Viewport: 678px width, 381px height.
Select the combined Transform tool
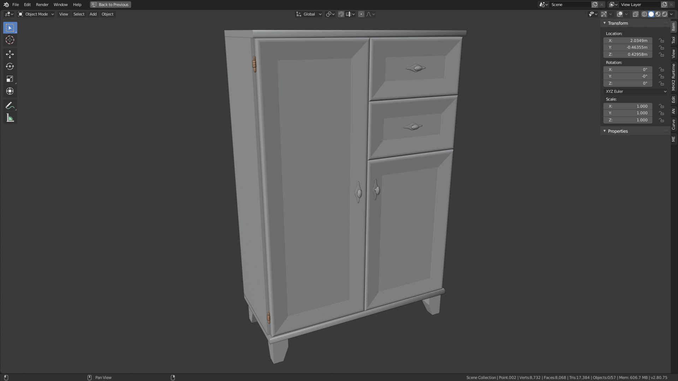(10, 91)
